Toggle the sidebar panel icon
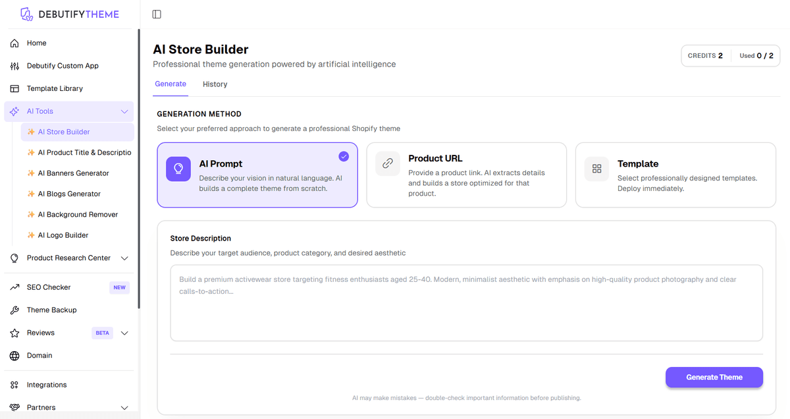This screenshot has height=419, width=790. click(157, 14)
